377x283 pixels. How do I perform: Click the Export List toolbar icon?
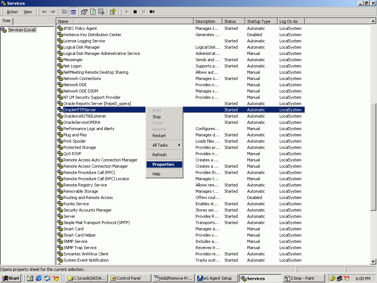click(101, 11)
